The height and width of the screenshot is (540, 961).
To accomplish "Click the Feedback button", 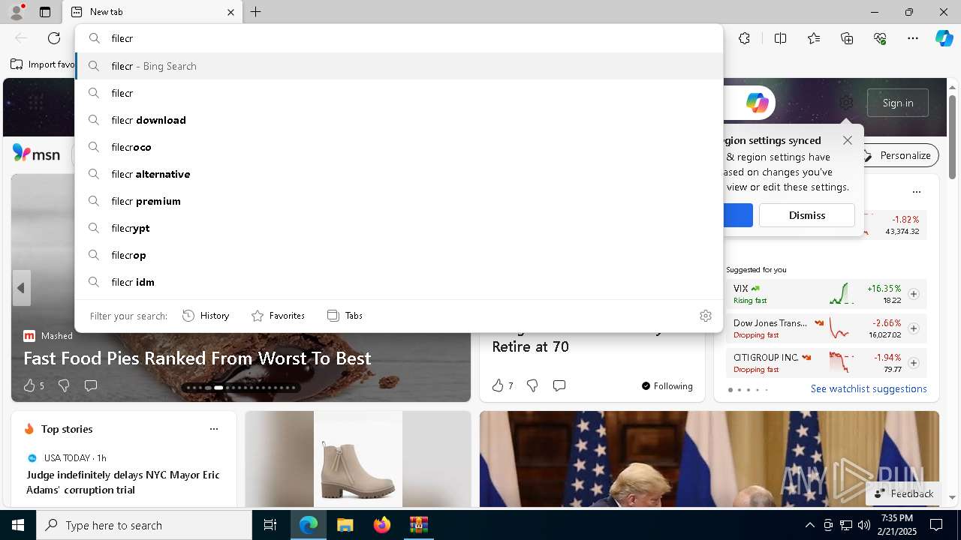I will (x=904, y=493).
